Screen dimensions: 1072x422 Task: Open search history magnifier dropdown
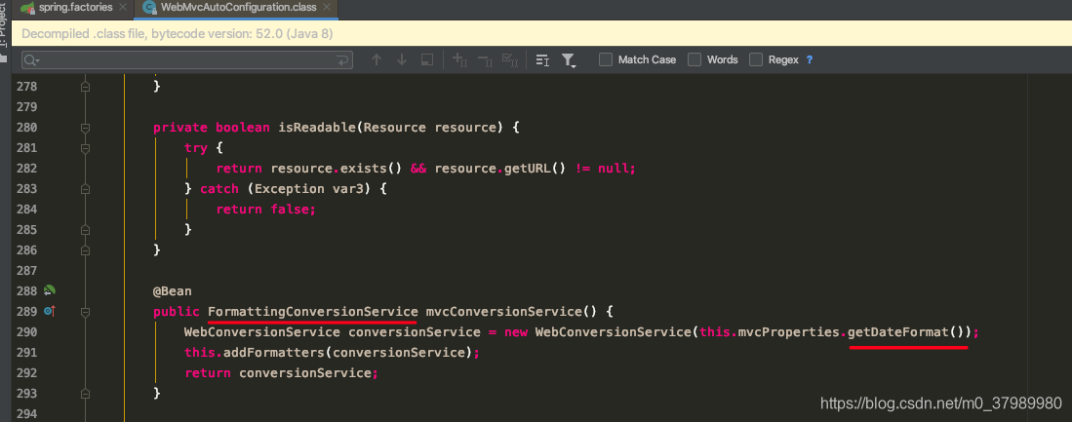point(31,60)
